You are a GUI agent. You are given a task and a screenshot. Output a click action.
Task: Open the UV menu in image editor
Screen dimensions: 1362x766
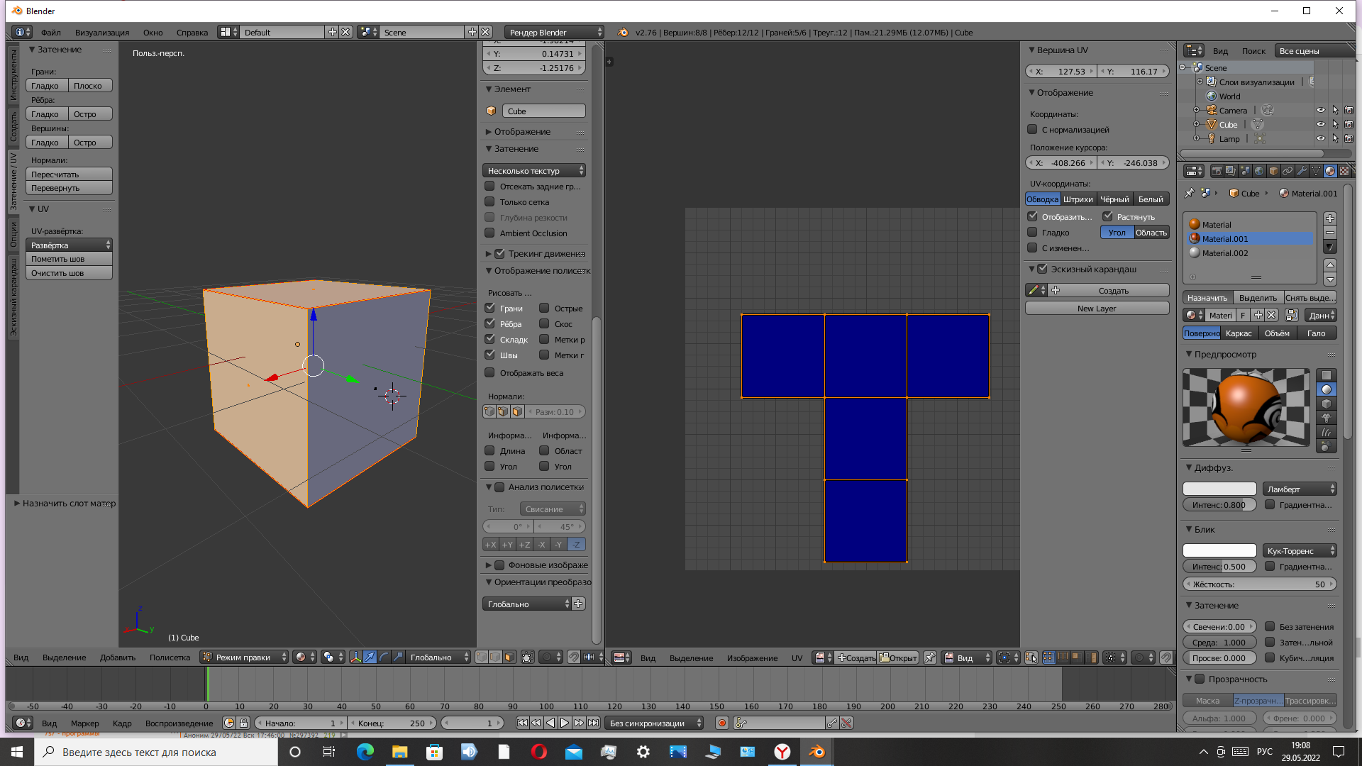click(x=797, y=658)
